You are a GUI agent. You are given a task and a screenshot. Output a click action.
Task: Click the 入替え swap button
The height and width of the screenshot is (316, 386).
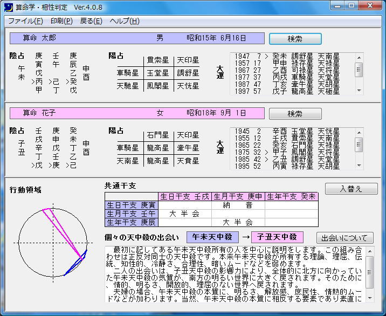351,189
